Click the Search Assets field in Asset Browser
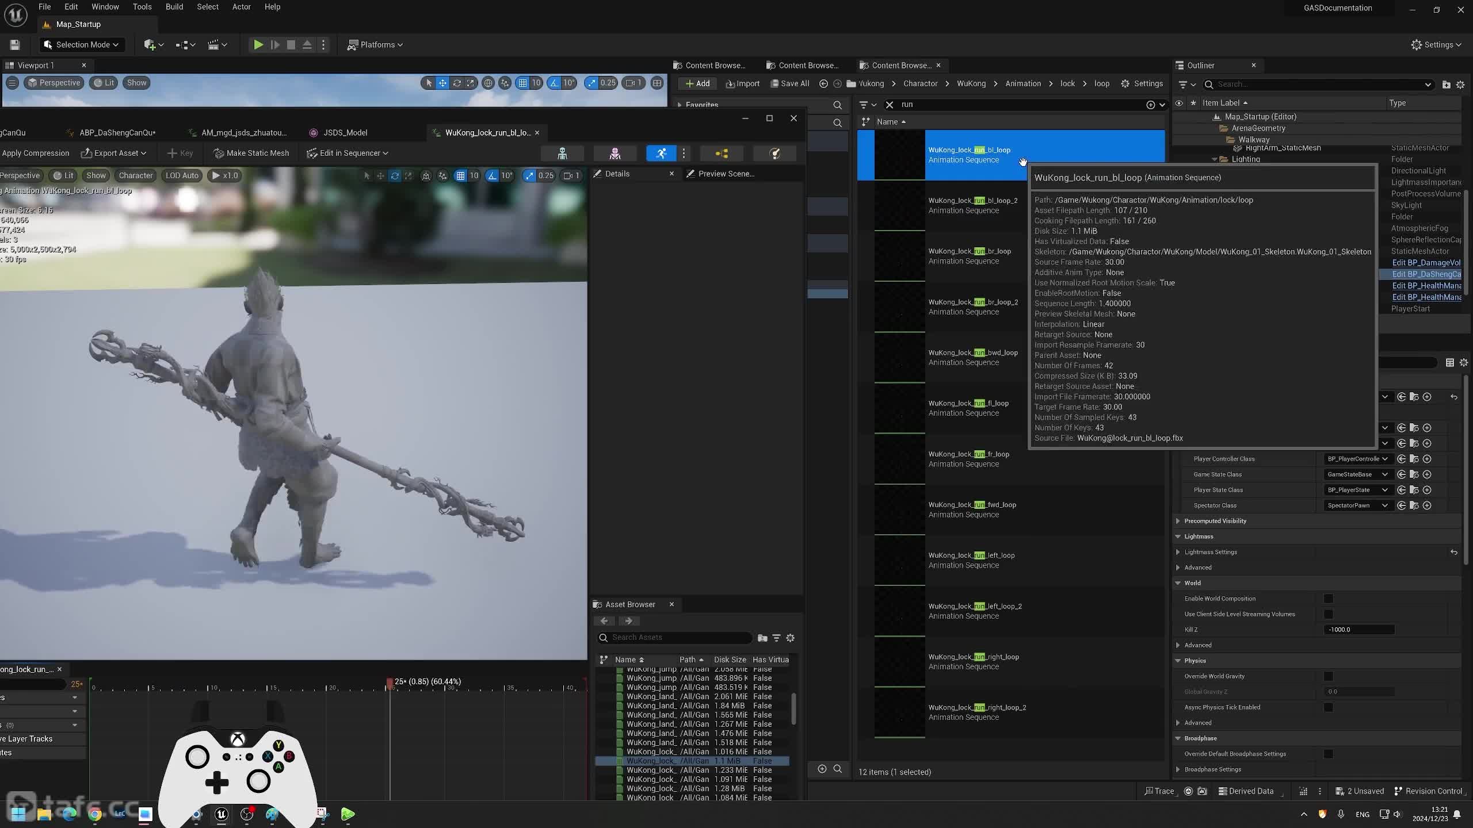The height and width of the screenshot is (828, 1473). pyautogui.click(x=674, y=638)
